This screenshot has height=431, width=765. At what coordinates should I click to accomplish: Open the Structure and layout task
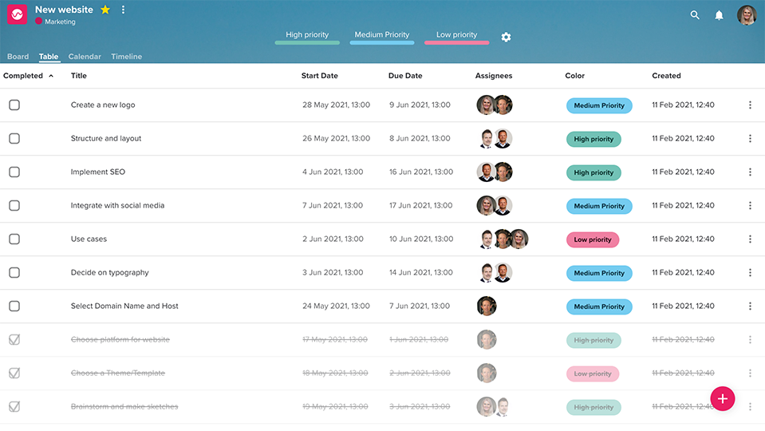point(106,138)
